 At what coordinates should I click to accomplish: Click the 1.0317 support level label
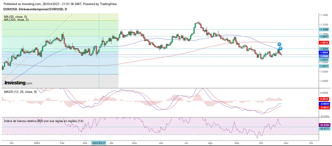pos(324,66)
